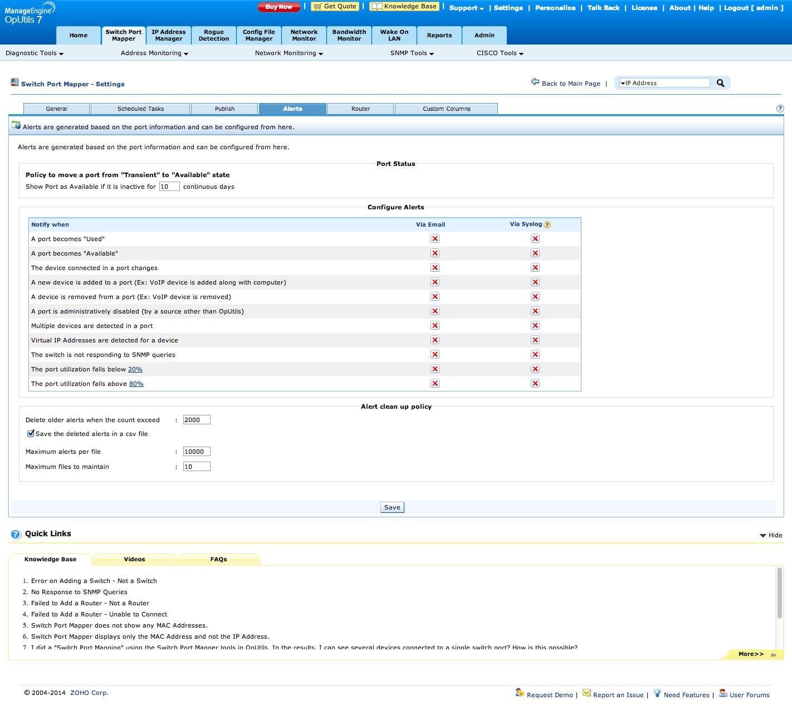Toggle email alert for utilization below 20%
This screenshot has height=720, width=792.
pos(435,369)
